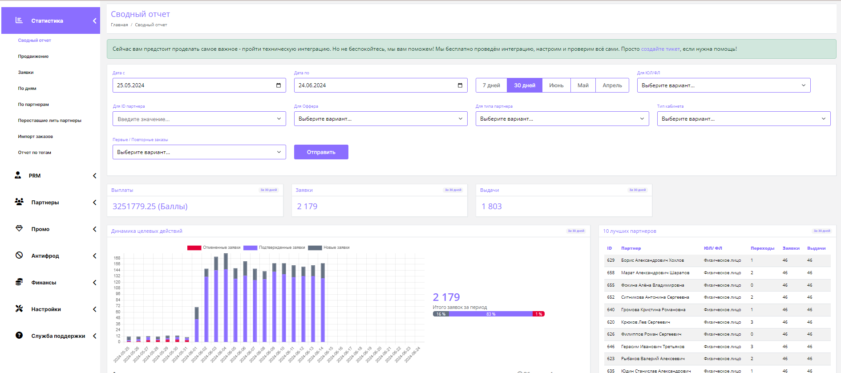Sort table by Партнер column header
Image resolution: width=841 pixels, height=373 pixels.
(631, 248)
